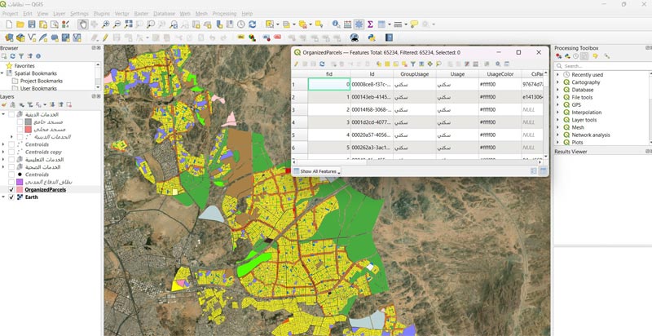Open the Vector menu
This screenshot has width=652, height=336.
[x=121, y=14]
